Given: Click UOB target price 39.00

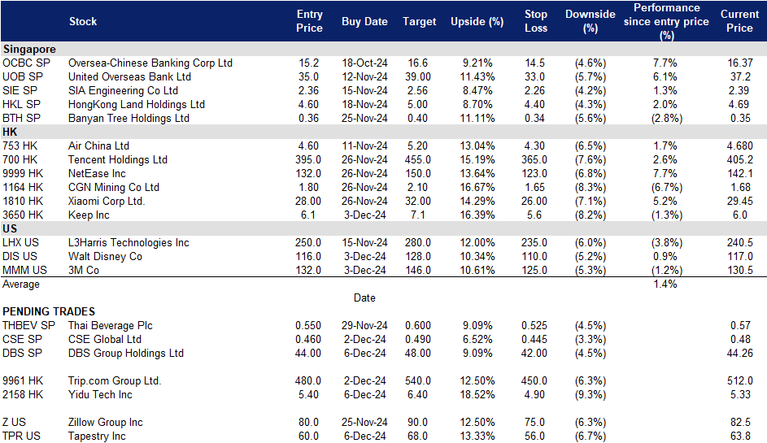Looking at the screenshot, I should 418,76.
